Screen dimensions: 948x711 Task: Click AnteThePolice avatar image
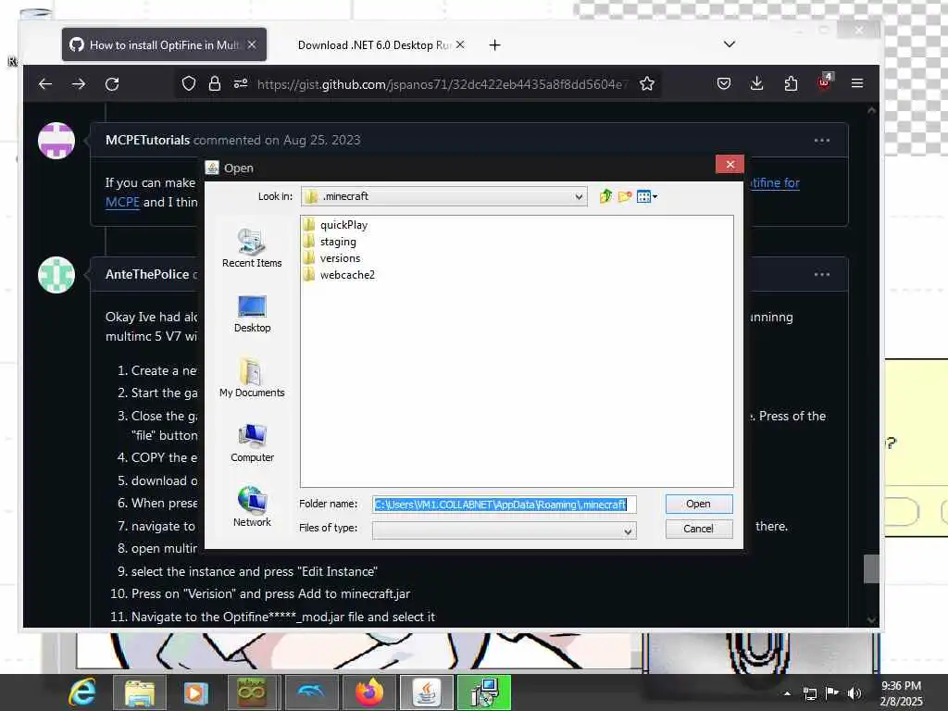click(56, 275)
